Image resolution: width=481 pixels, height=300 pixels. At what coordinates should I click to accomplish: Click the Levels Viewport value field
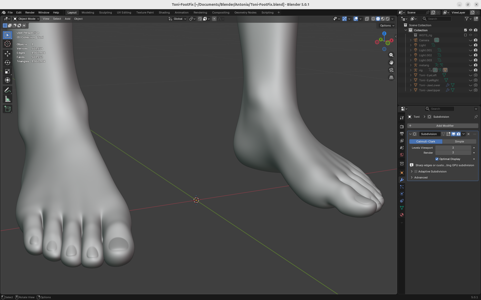coord(453,148)
